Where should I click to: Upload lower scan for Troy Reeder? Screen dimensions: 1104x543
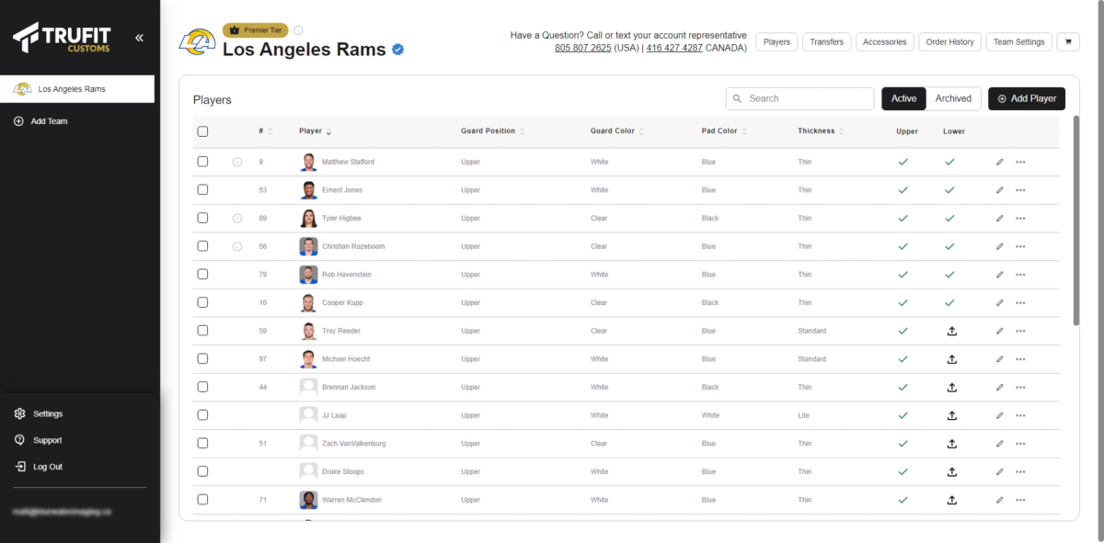pos(952,331)
